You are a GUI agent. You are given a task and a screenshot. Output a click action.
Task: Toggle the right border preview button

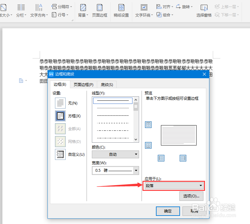point(183,158)
